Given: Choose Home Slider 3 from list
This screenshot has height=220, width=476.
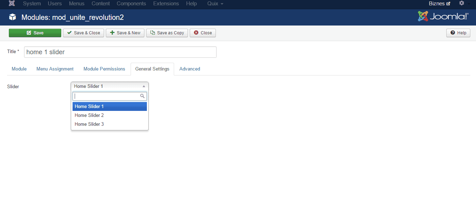Looking at the screenshot, I should [x=89, y=124].
